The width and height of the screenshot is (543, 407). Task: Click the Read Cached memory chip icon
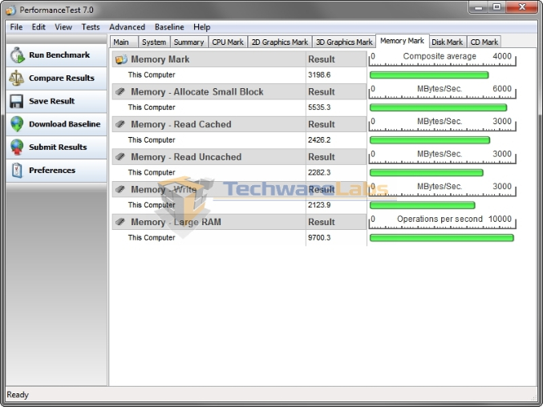pyautogui.click(x=120, y=124)
